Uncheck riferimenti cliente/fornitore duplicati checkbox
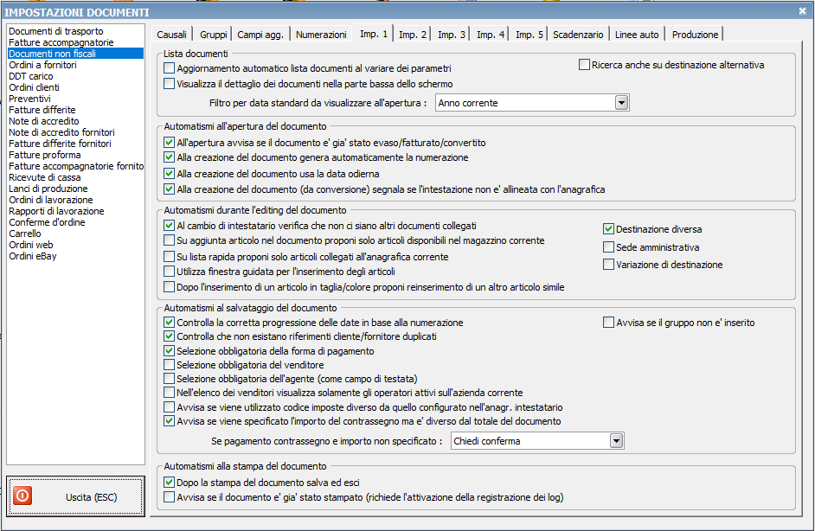The image size is (815, 531). click(169, 336)
